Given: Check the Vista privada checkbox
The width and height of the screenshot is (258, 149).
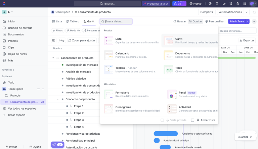Looking at the screenshot, I should coord(162,120).
